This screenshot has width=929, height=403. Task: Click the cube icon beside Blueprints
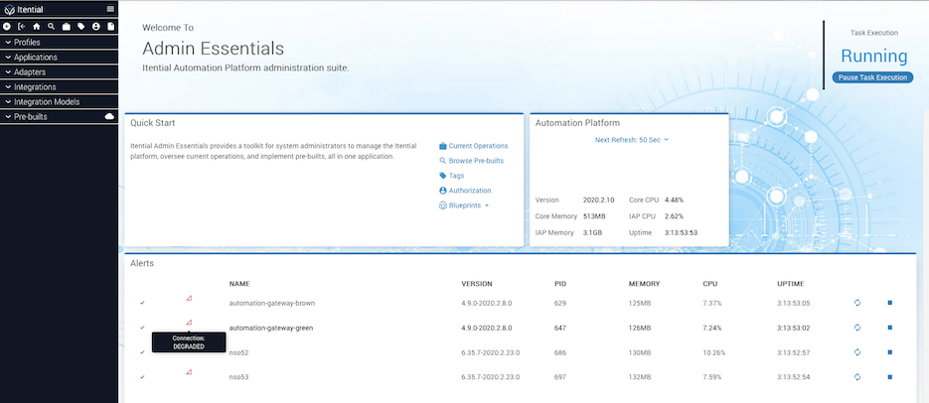coord(442,205)
